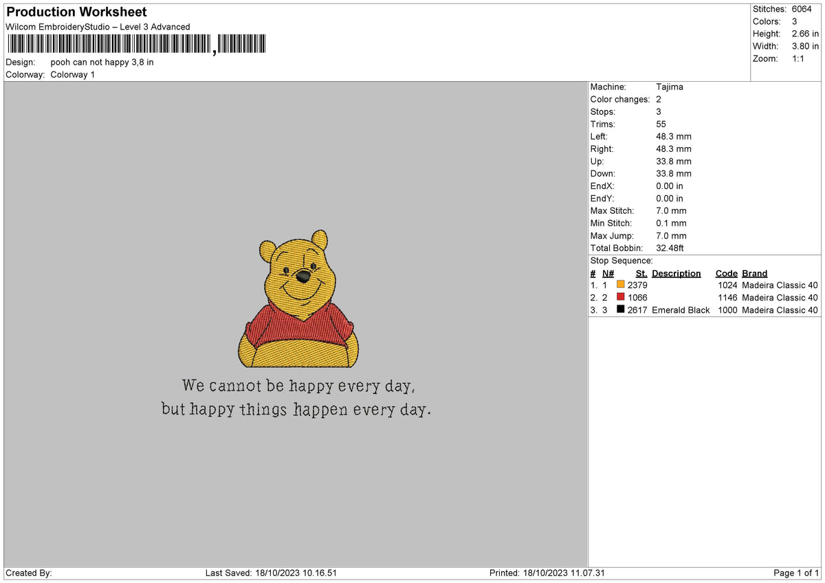Click the 'Colorway 1' value

pyautogui.click(x=72, y=74)
